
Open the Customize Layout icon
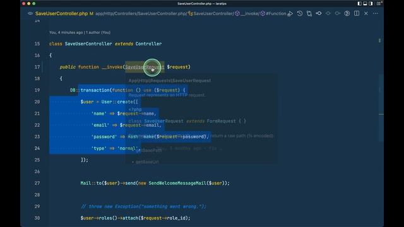[379, 4]
